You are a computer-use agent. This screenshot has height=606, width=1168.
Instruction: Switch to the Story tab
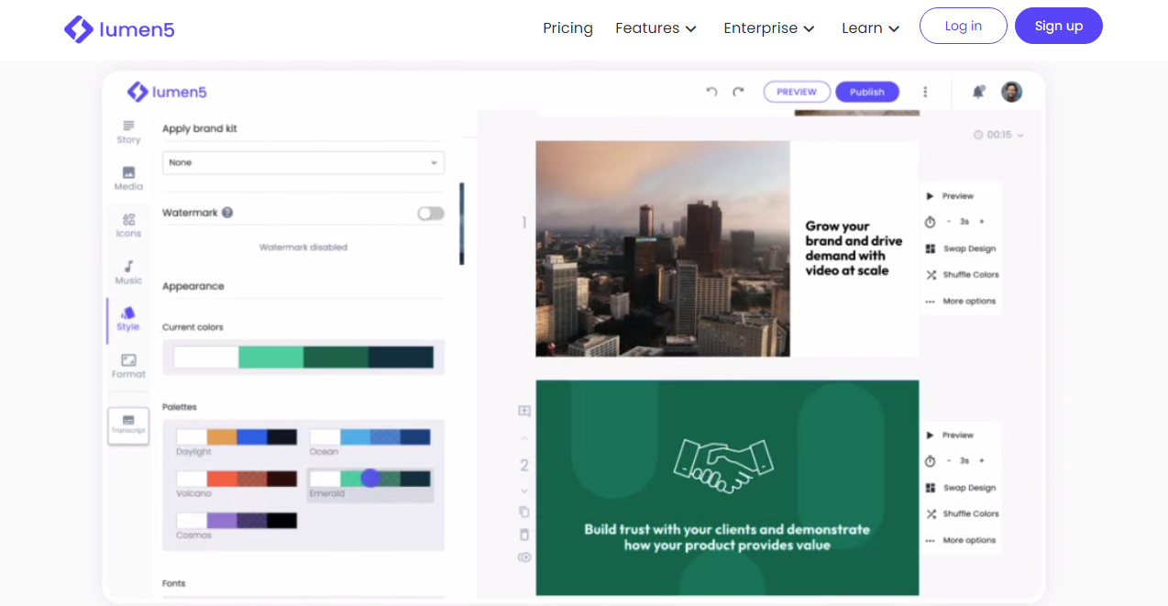128,132
